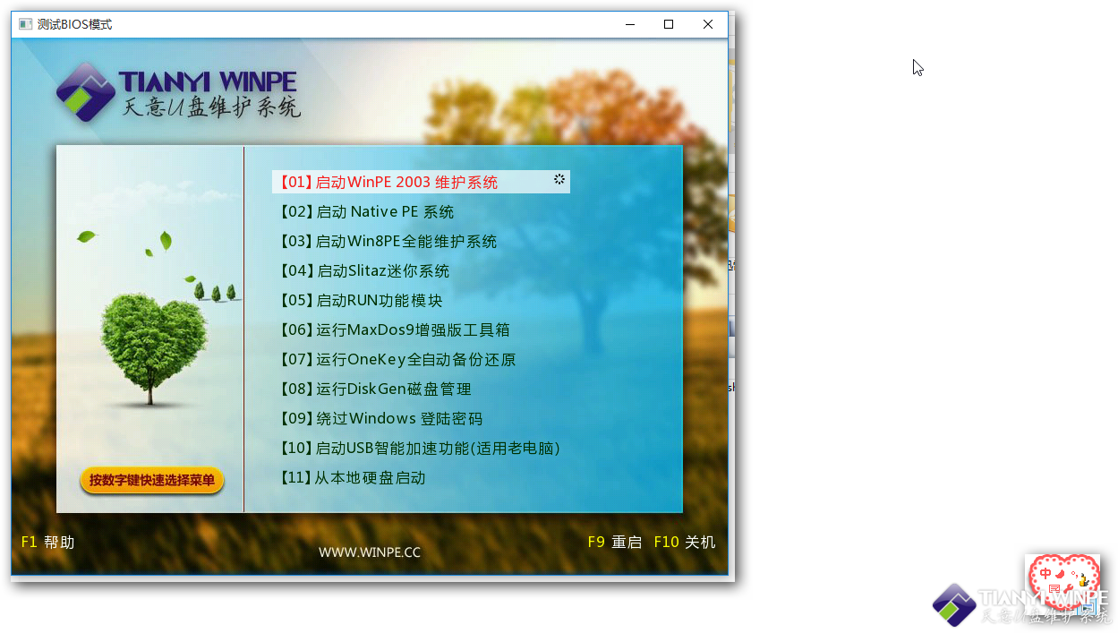Click the Tianyi WinPE logo diamond icon
Screen dimensions: 1118x633
[85, 91]
